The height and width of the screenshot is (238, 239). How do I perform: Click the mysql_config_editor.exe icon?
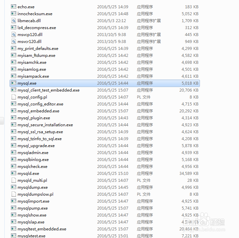(x=14, y=104)
